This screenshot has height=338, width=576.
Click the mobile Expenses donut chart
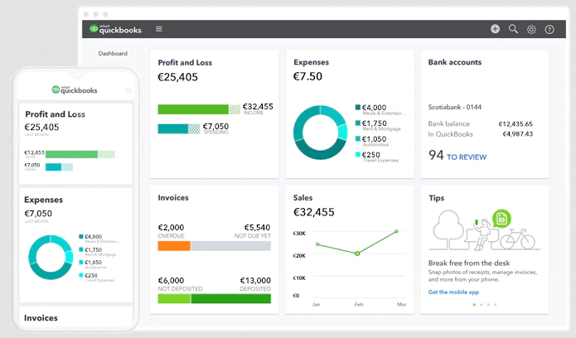[x=50, y=258]
